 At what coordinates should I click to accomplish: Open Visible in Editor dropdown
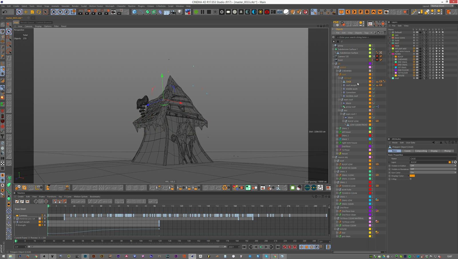tap(433, 166)
